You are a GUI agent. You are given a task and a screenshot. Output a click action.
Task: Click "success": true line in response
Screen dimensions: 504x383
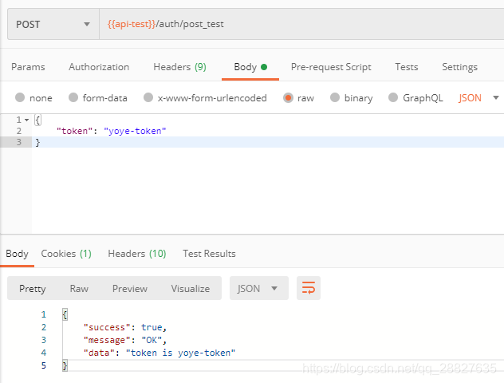coord(125,327)
